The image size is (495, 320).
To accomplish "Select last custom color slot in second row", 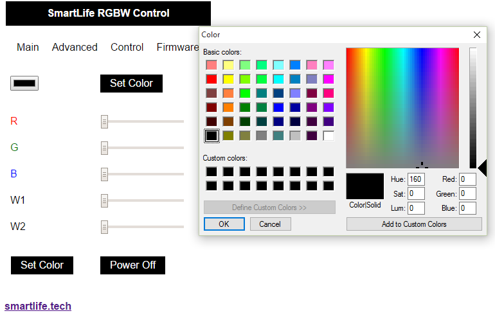I will pyautogui.click(x=328, y=186).
